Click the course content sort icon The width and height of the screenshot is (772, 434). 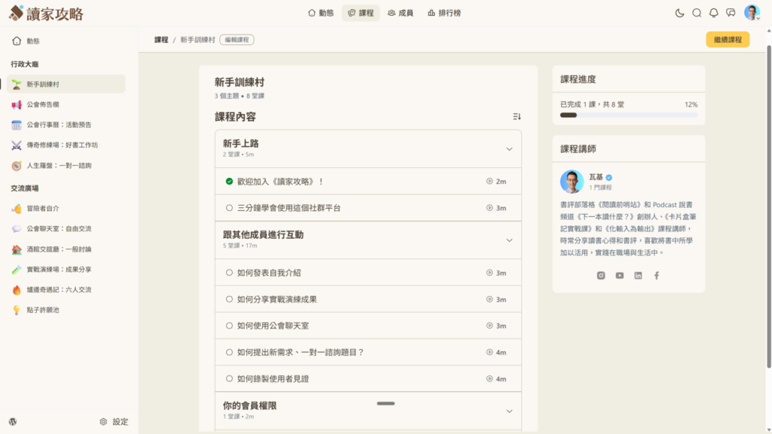[x=516, y=117]
